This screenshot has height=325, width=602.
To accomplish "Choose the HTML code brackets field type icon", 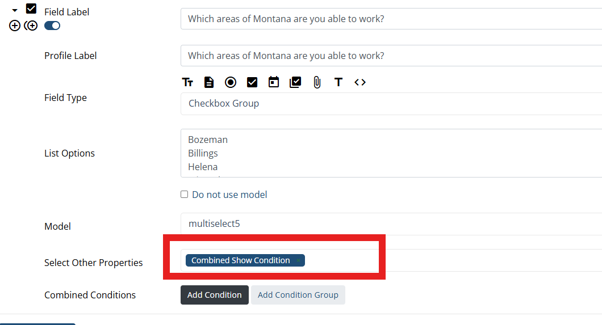I will [x=360, y=82].
